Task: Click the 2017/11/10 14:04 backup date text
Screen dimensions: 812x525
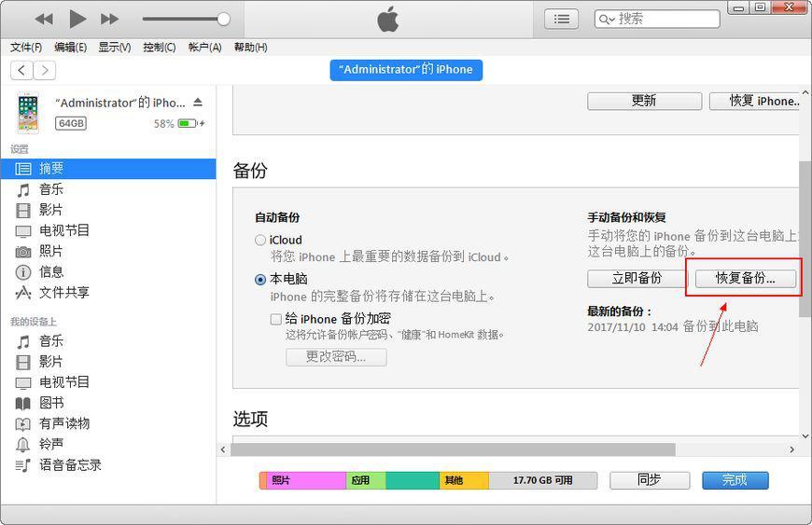Action: pyautogui.click(x=632, y=327)
